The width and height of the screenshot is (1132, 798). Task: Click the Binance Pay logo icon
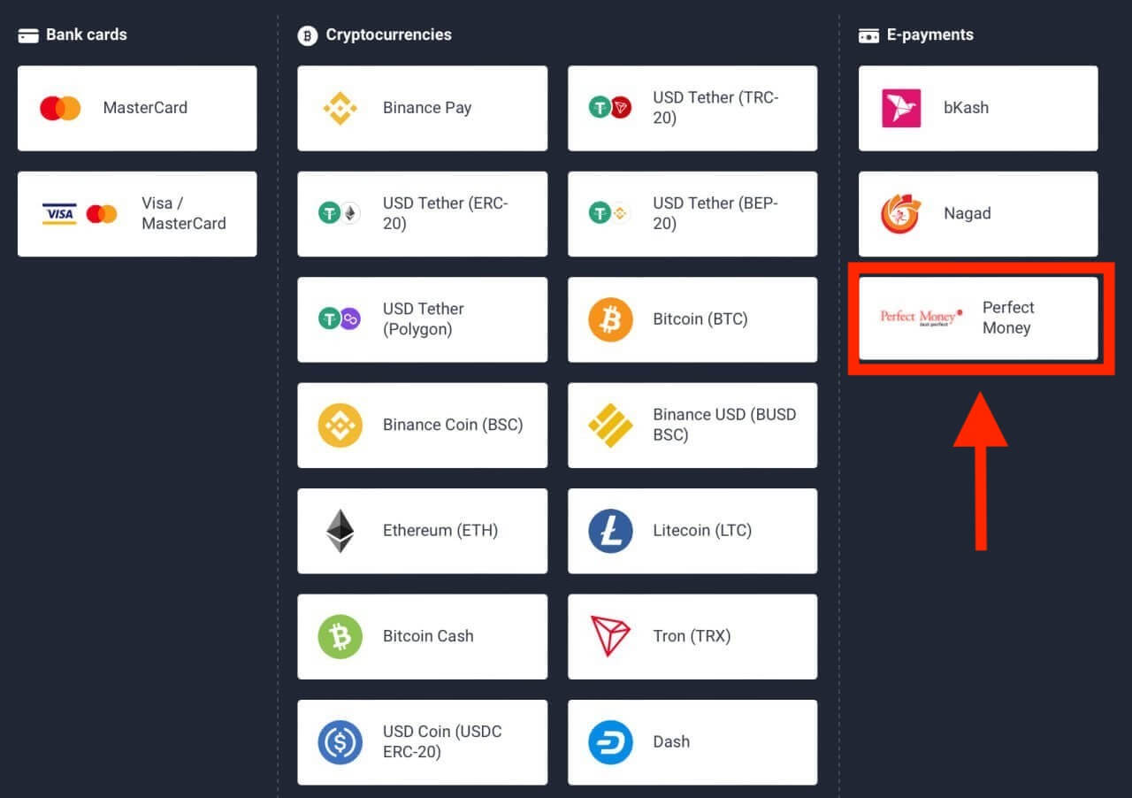(340, 108)
